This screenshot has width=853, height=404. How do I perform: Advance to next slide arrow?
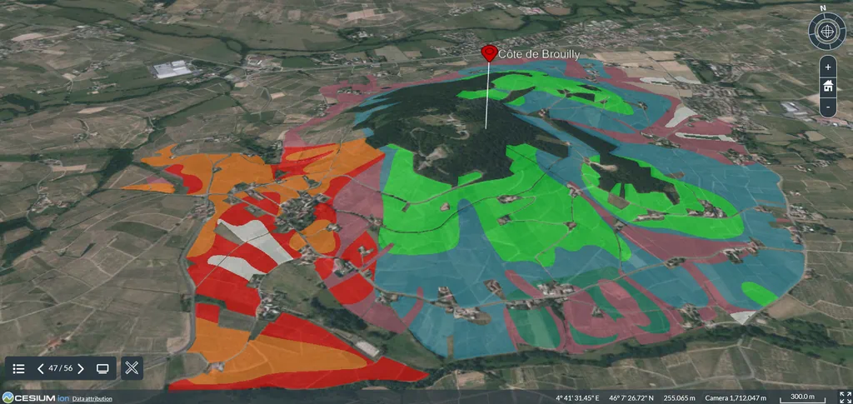81,369
